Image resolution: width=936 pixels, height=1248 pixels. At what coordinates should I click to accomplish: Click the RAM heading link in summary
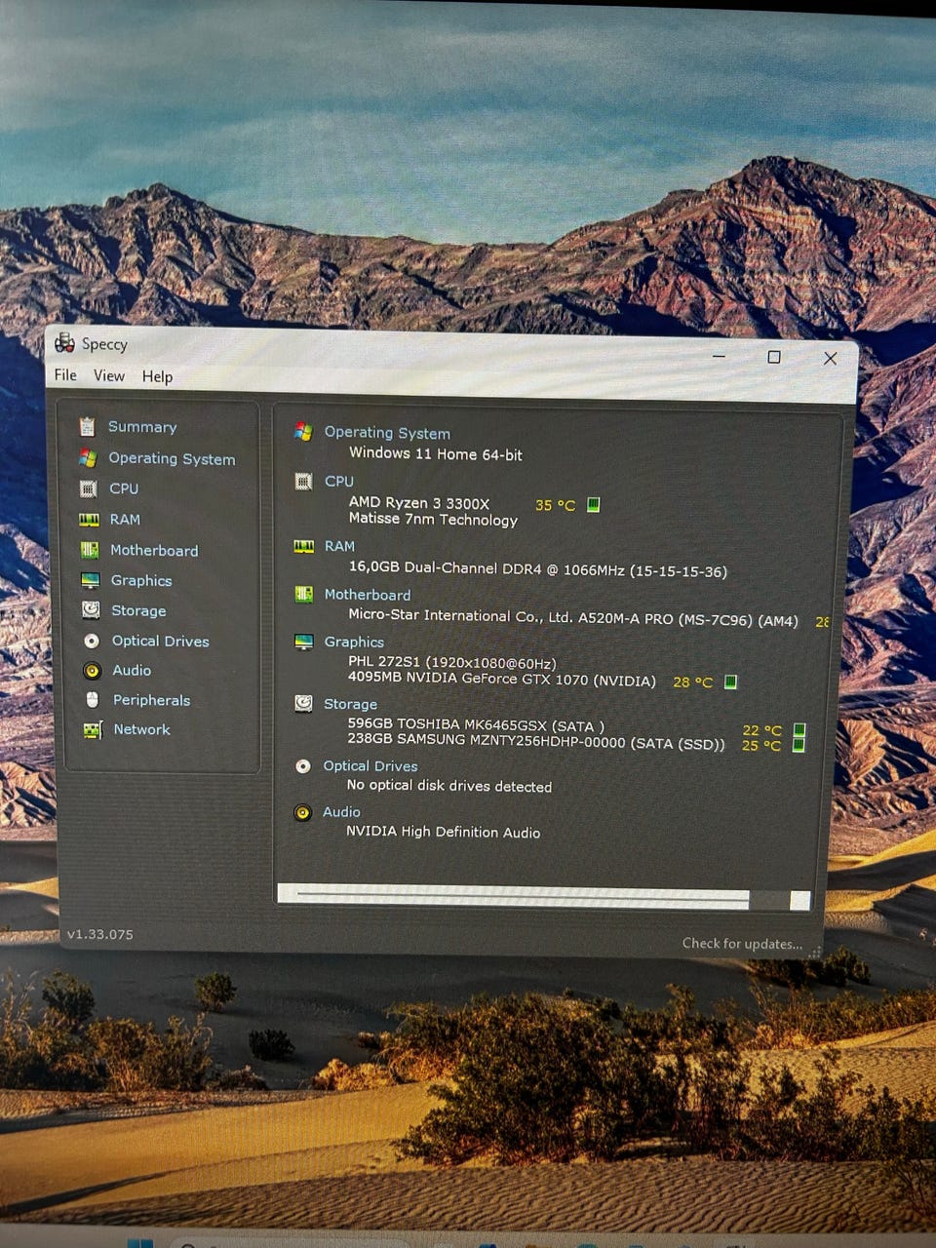coord(339,546)
